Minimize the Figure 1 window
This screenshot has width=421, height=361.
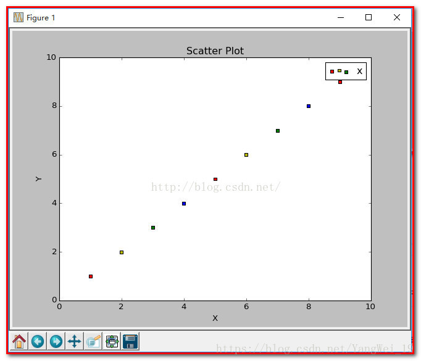(341, 17)
